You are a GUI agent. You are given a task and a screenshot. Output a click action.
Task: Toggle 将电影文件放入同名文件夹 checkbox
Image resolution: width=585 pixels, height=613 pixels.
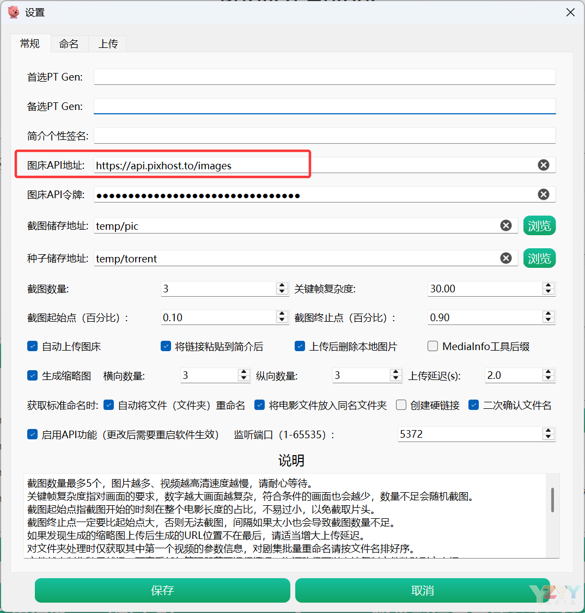[x=259, y=404]
